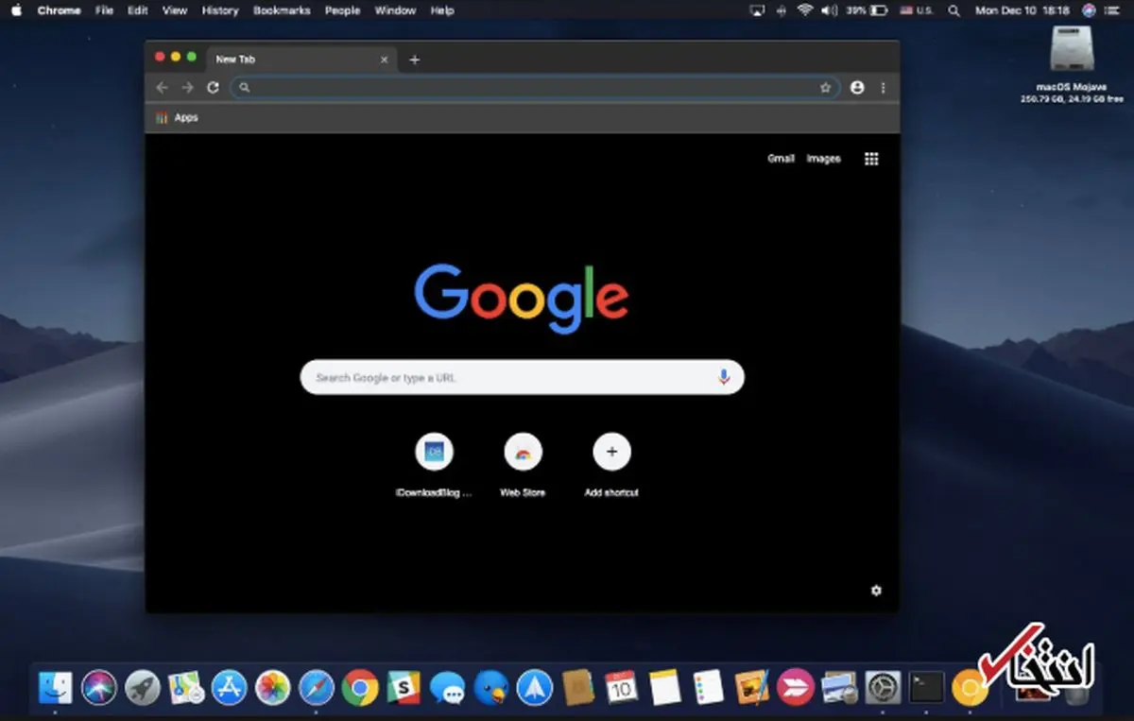Click the Add shortcut plus button

coord(611,453)
